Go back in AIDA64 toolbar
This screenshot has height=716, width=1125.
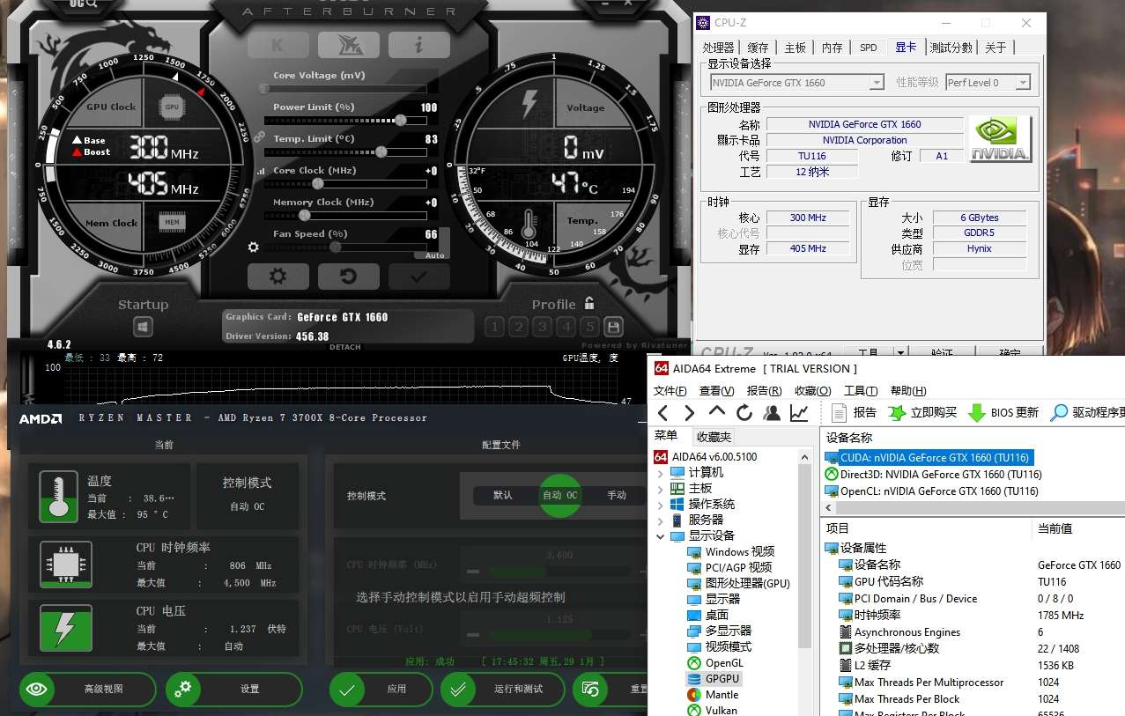[663, 412]
